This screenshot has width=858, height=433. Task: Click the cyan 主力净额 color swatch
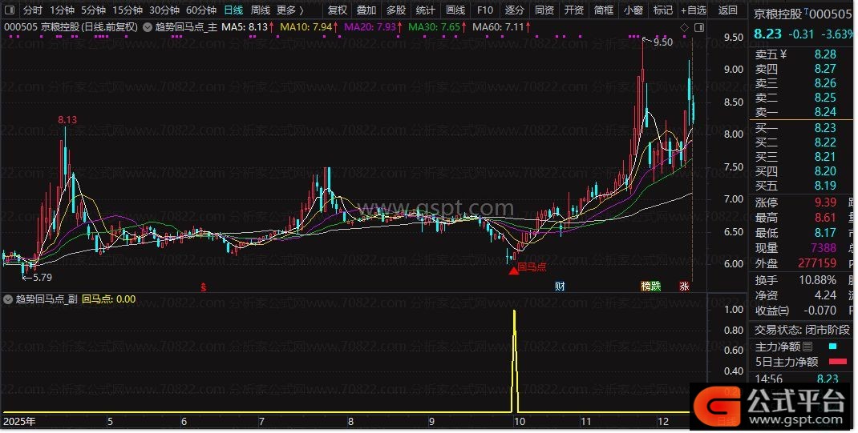(832, 347)
